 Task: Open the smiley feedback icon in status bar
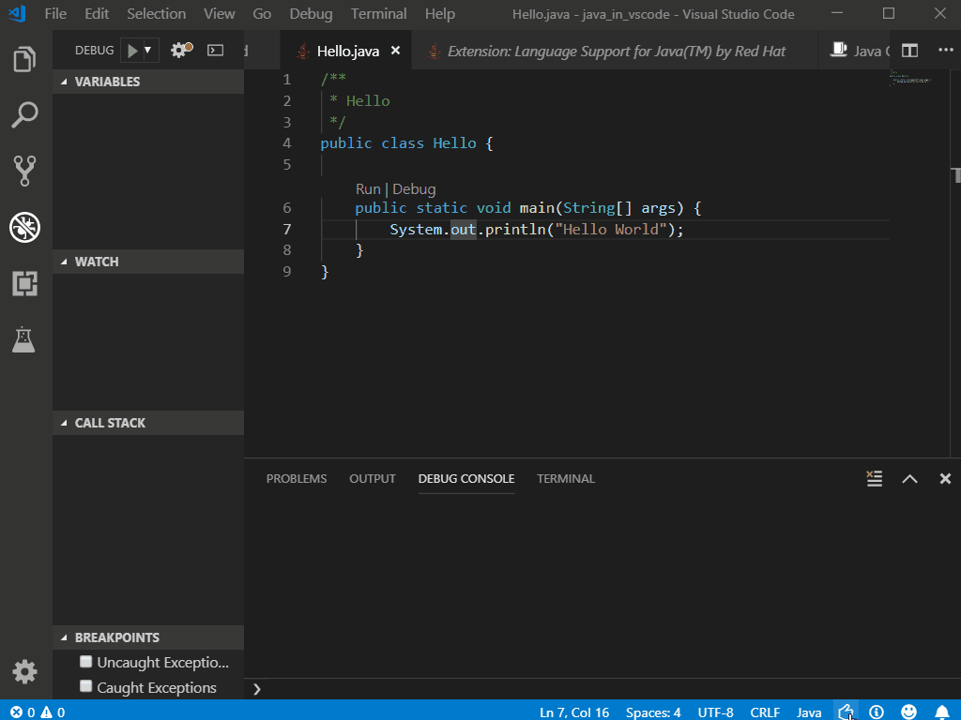click(x=908, y=711)
